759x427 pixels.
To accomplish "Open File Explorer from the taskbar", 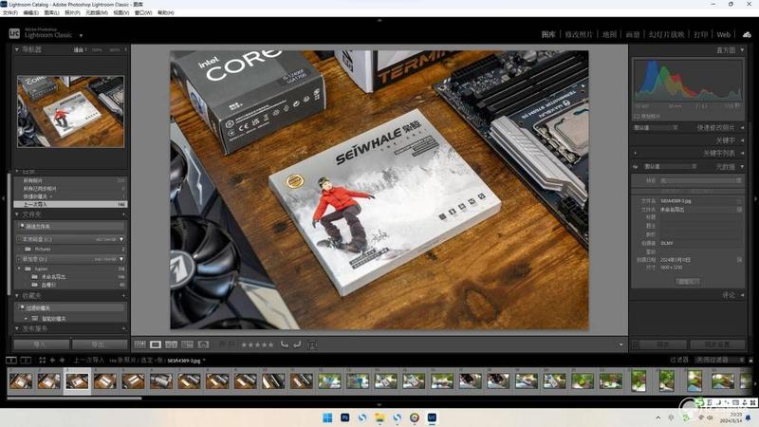I will click(x=379, y=418).
